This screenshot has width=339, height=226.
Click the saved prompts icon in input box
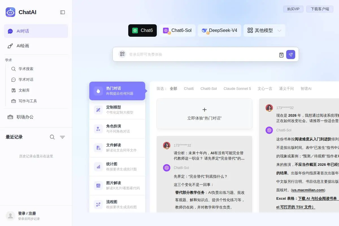click(281, 55)
